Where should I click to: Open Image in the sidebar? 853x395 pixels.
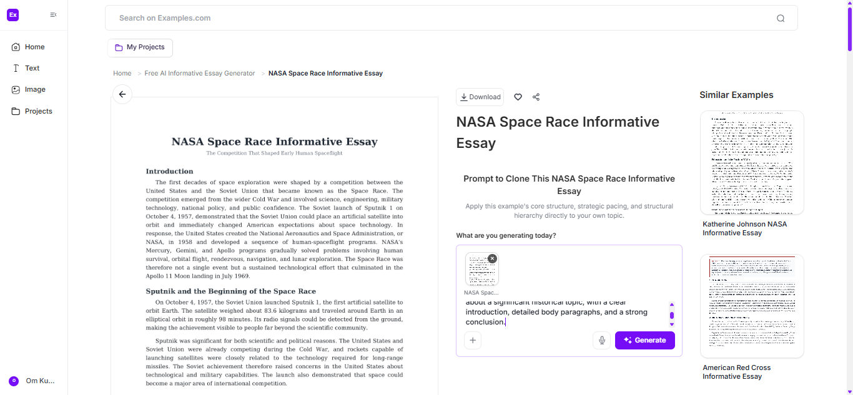tap(29, 89)
